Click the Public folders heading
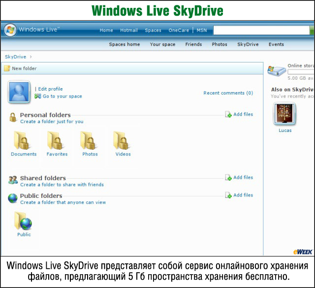 tap(41, 196)
